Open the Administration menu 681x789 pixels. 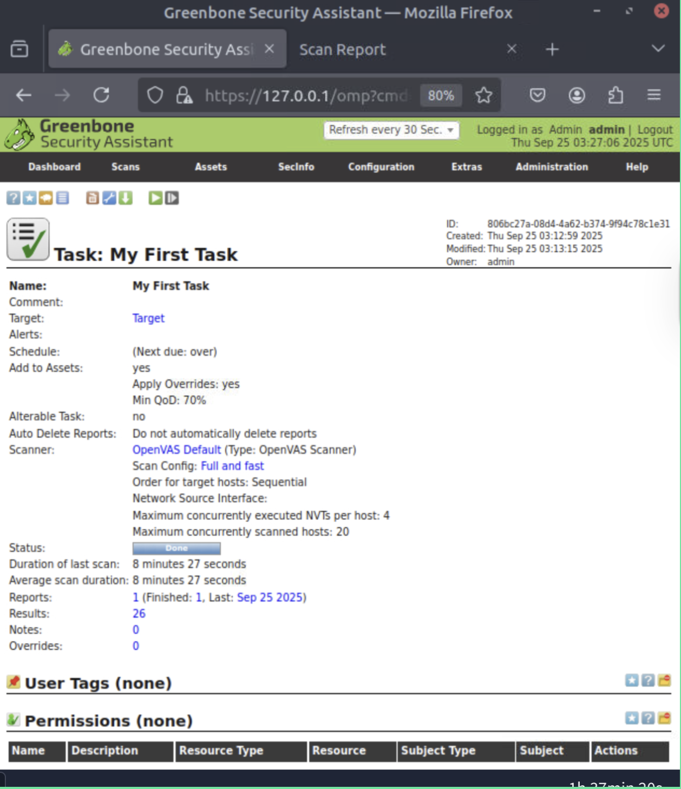[x=552, y=167]
